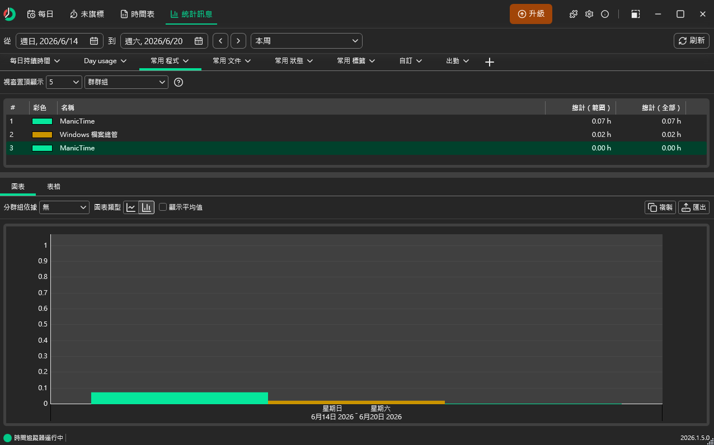
Task: Open the 群群組 dropdown
Action: pos(126,82)
